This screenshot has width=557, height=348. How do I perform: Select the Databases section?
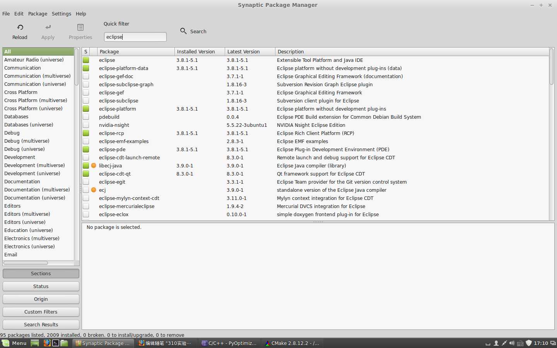[x=38, y=116]
